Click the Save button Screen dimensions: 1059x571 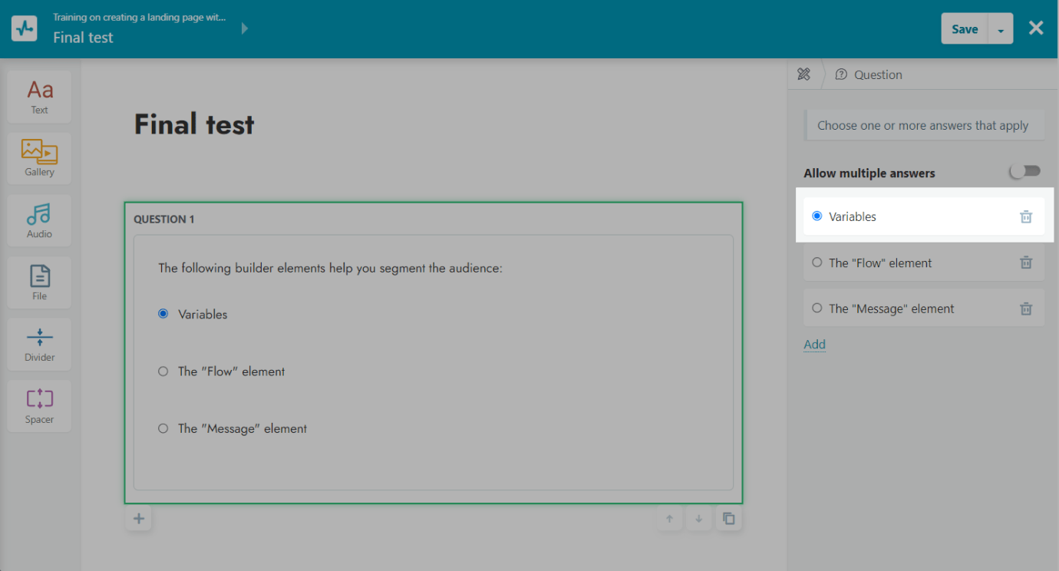tap(965, 29)
